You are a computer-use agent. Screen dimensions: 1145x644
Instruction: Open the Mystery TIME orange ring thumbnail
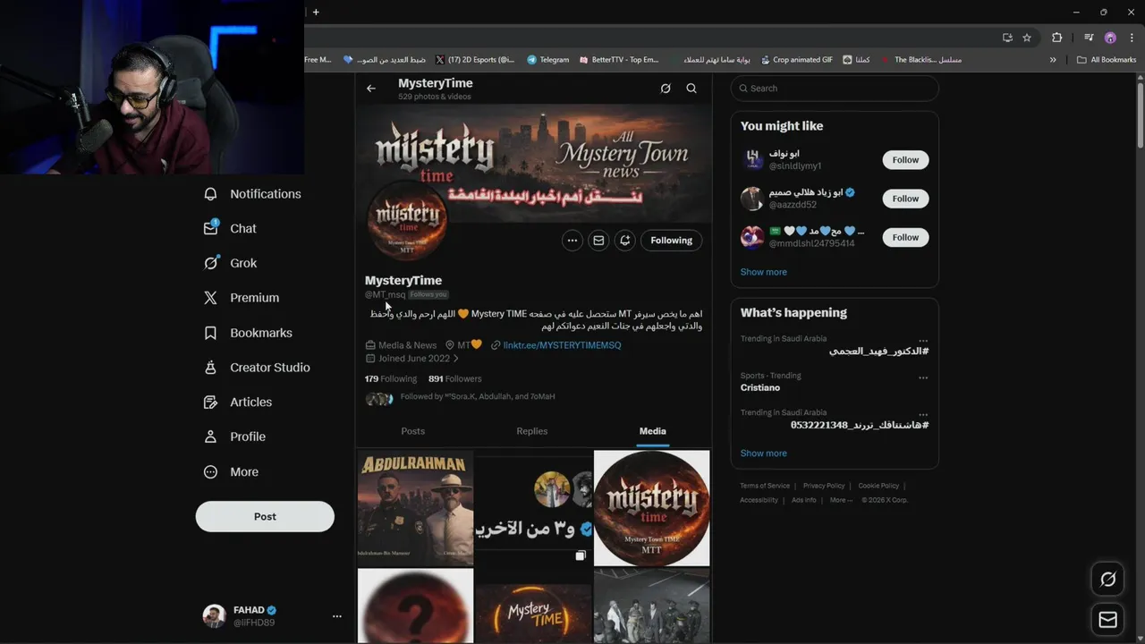pos(533,606)
